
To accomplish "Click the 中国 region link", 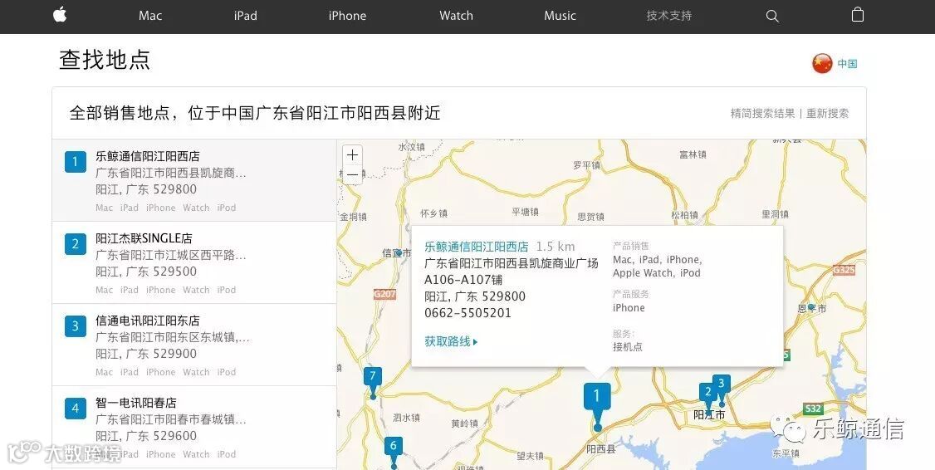I will point(847,64).
